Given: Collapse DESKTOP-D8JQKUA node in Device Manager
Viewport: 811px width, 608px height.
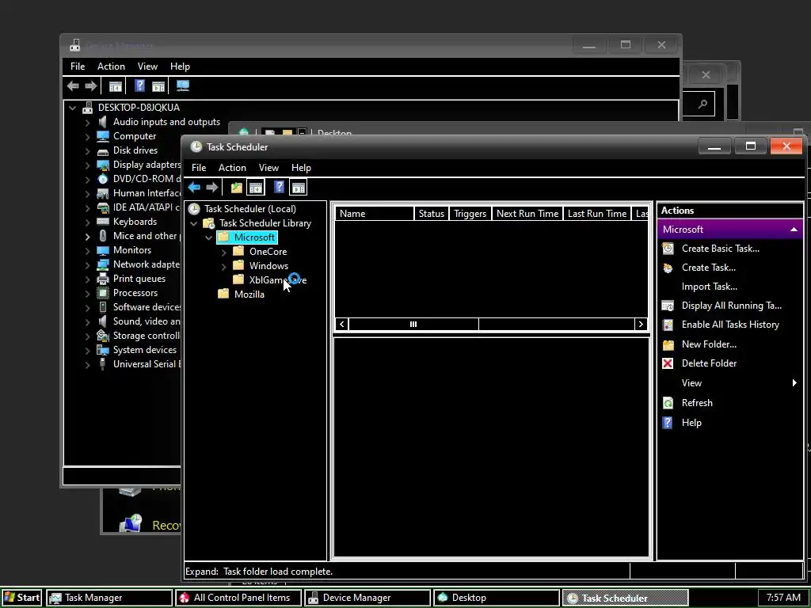Looking at the screenshot, I should [x=72, y=108].
